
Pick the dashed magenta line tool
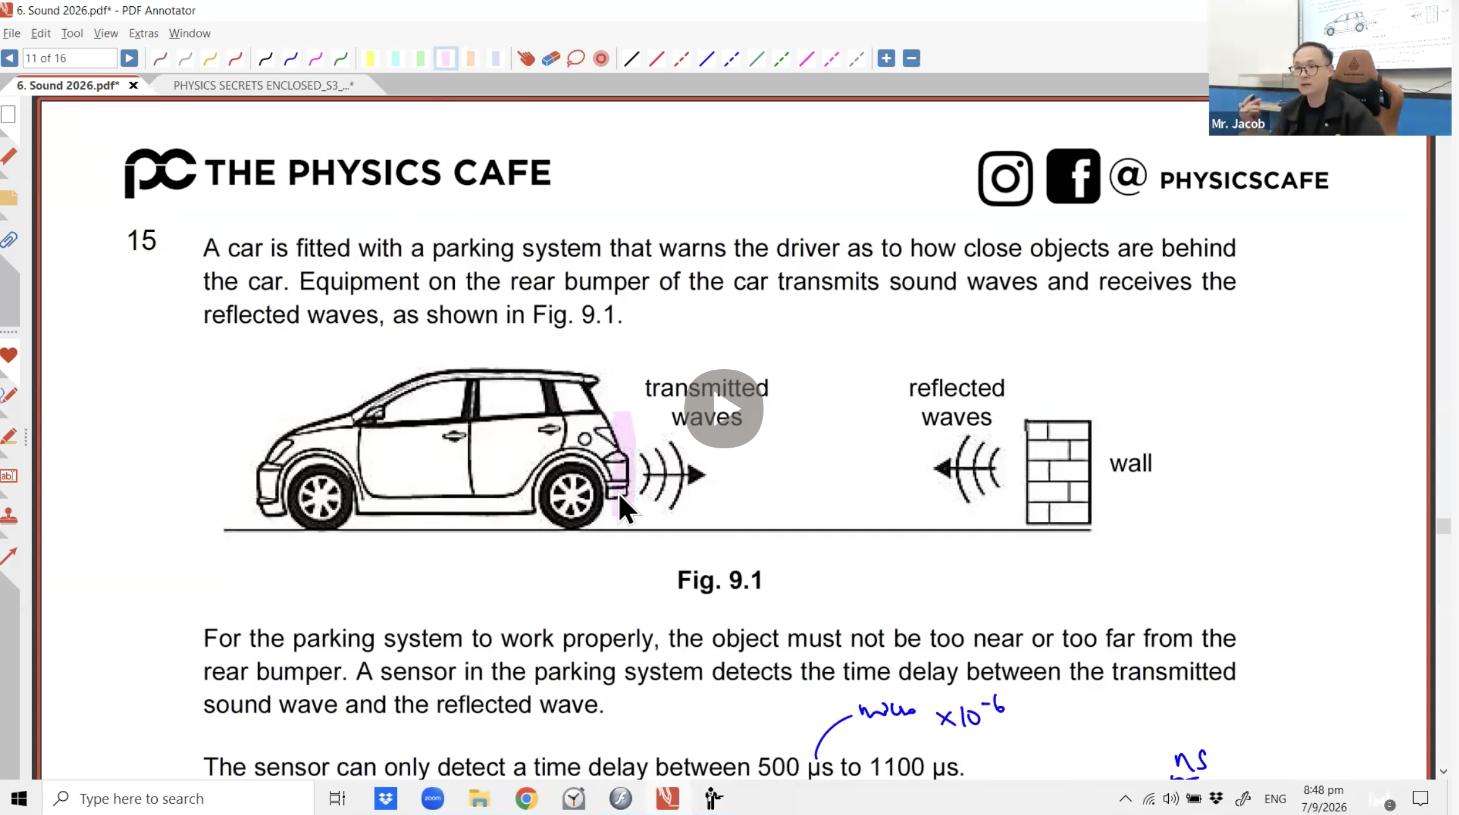pos(832,59)
